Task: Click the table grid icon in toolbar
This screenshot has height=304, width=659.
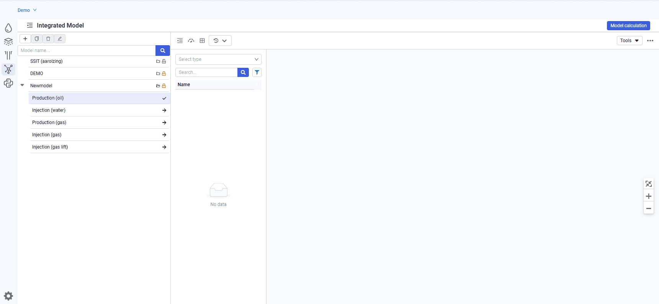Action: pyautogui.click(x=202, y=41)
